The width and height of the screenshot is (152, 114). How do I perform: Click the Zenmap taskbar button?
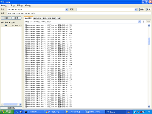pos(116,112)
